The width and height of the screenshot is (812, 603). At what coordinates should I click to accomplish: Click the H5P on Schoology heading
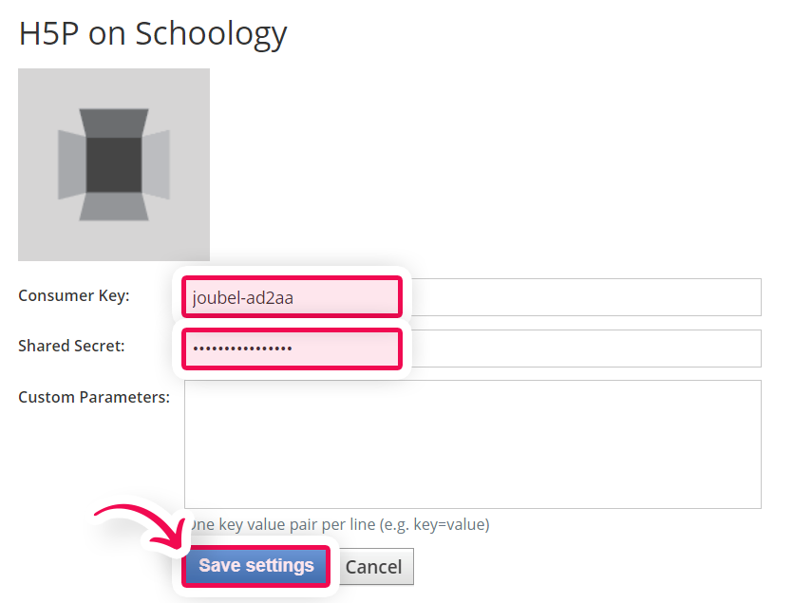point(153,34)
